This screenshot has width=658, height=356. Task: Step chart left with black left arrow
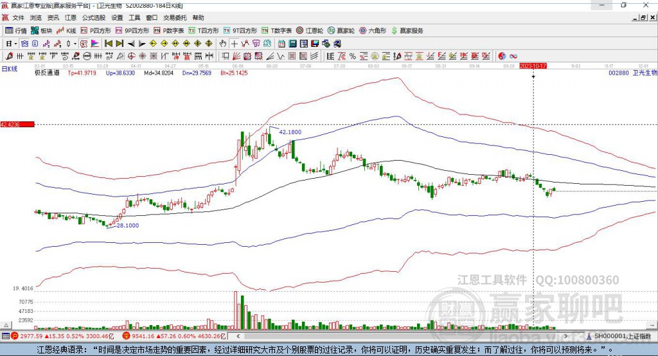click(131, 44)
